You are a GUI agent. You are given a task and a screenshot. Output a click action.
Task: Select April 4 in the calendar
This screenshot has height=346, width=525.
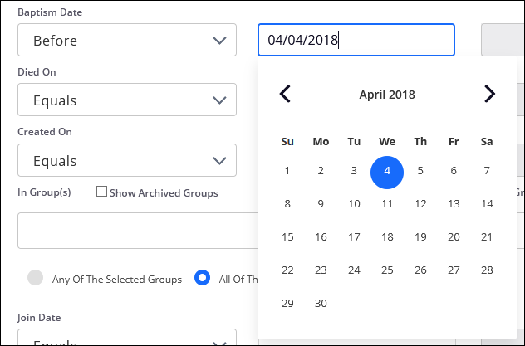click(387, 171)
